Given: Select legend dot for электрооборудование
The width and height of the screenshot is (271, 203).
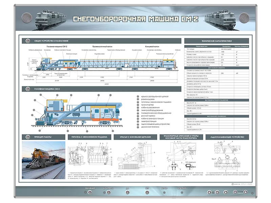Looking at the screenshot, I should point(138,110).
